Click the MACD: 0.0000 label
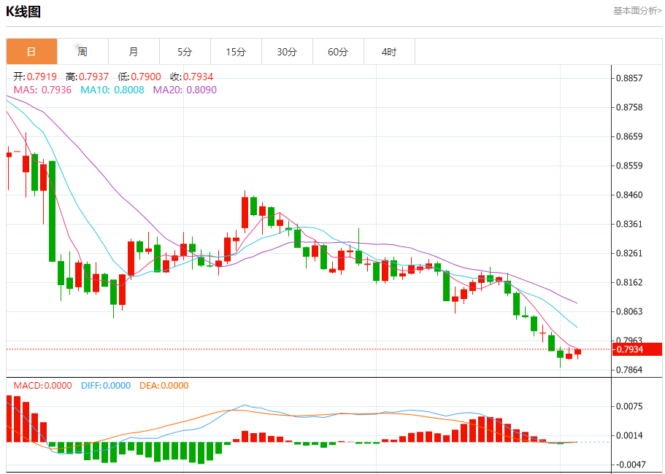 (43, 386)
